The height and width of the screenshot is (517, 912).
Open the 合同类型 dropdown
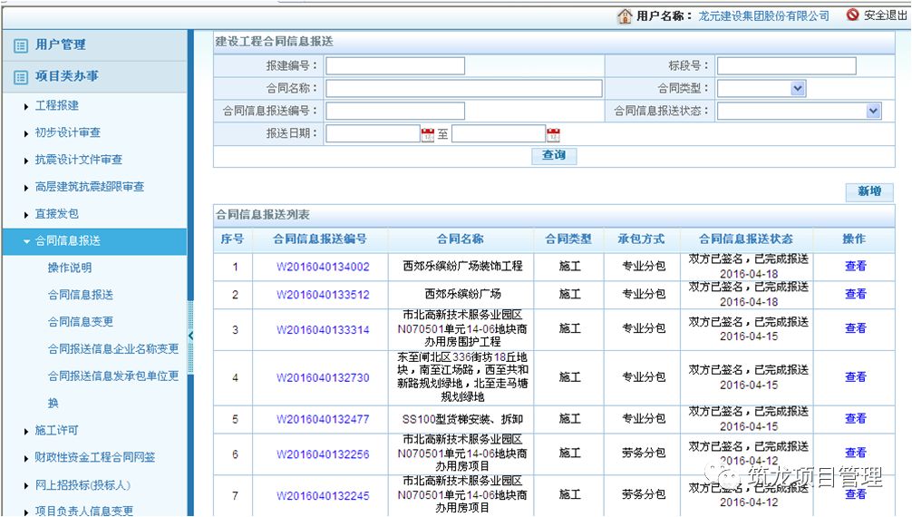pyautogui.click(x=798, y=89)
